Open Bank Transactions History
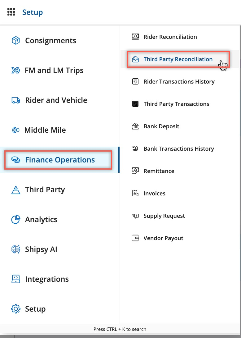 179,149
